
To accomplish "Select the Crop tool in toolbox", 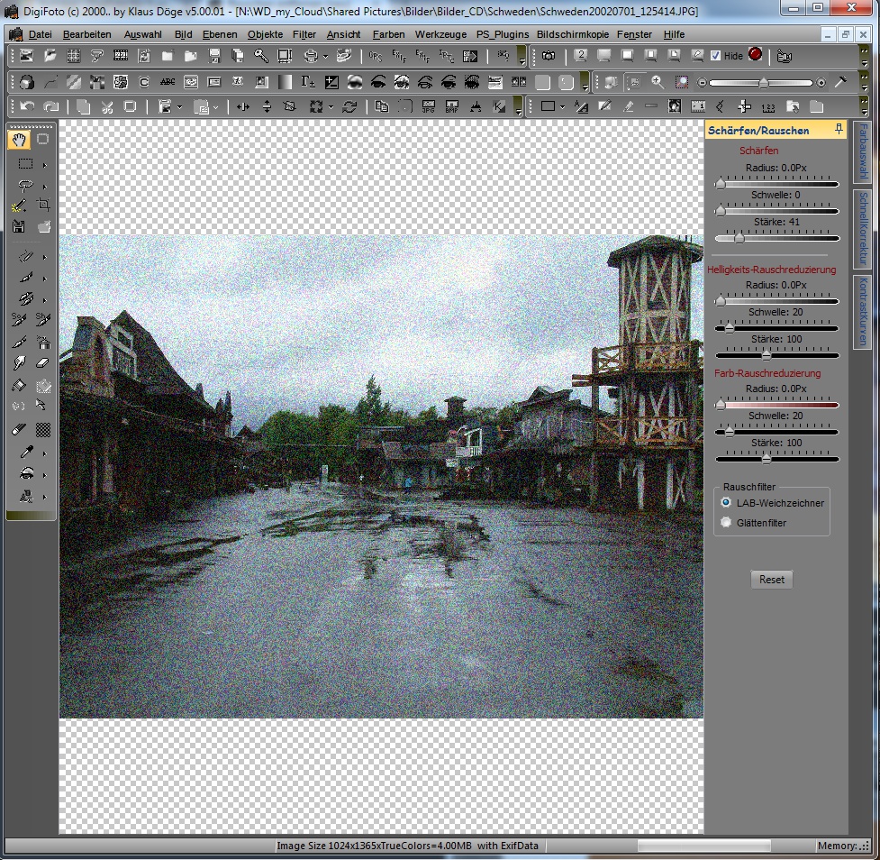I will [42, 206].
